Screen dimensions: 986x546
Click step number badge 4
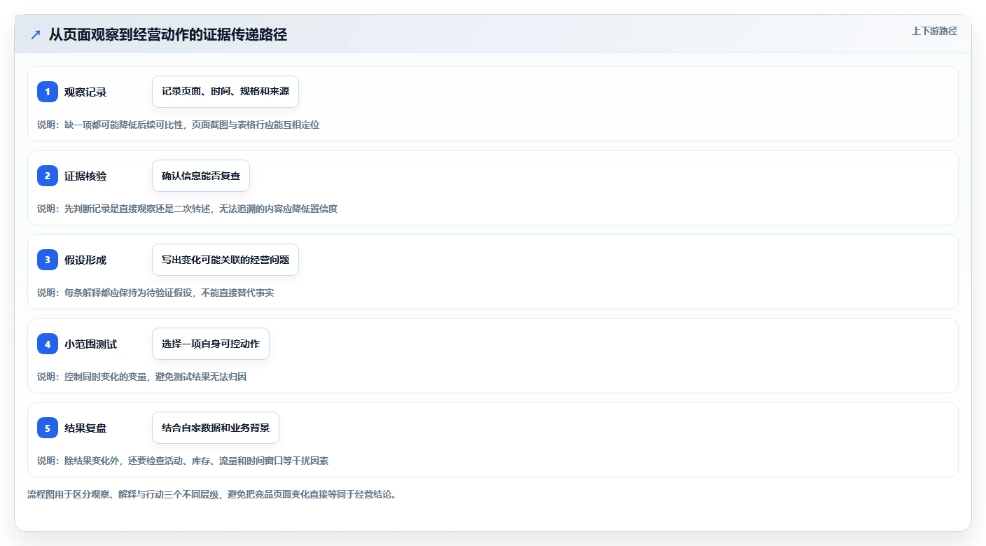point(48,344)
